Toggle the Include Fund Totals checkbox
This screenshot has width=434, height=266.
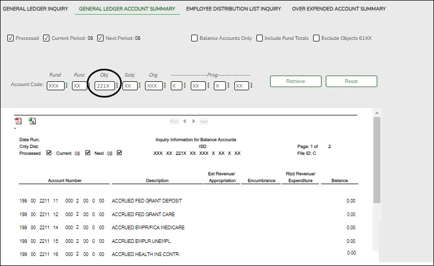coord(260,38)
